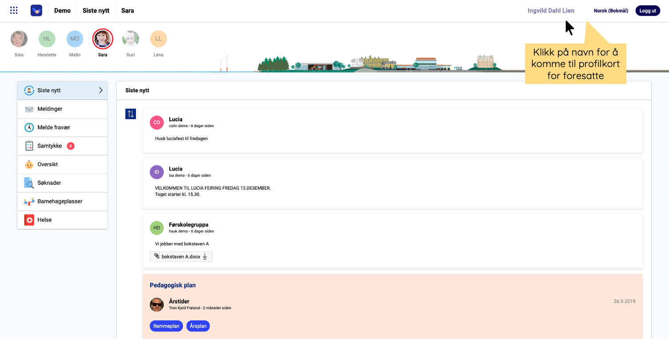Screen dimensions: 669x339
Task: Download the bokstaven A.docx attachment
Action: pos(181,256)
